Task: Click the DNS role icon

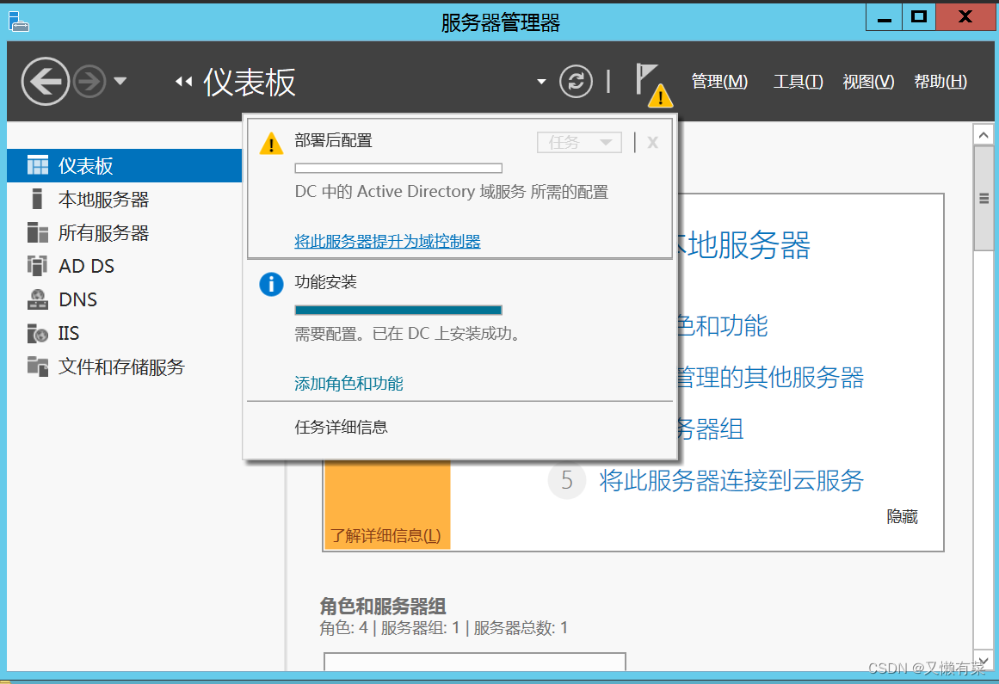Action: (38, 299)
